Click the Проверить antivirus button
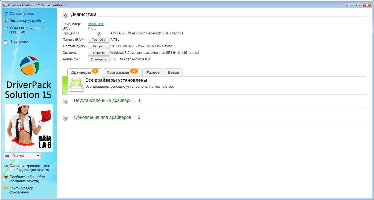The width and height of the screenshot is (374, 200). (99, 59)
